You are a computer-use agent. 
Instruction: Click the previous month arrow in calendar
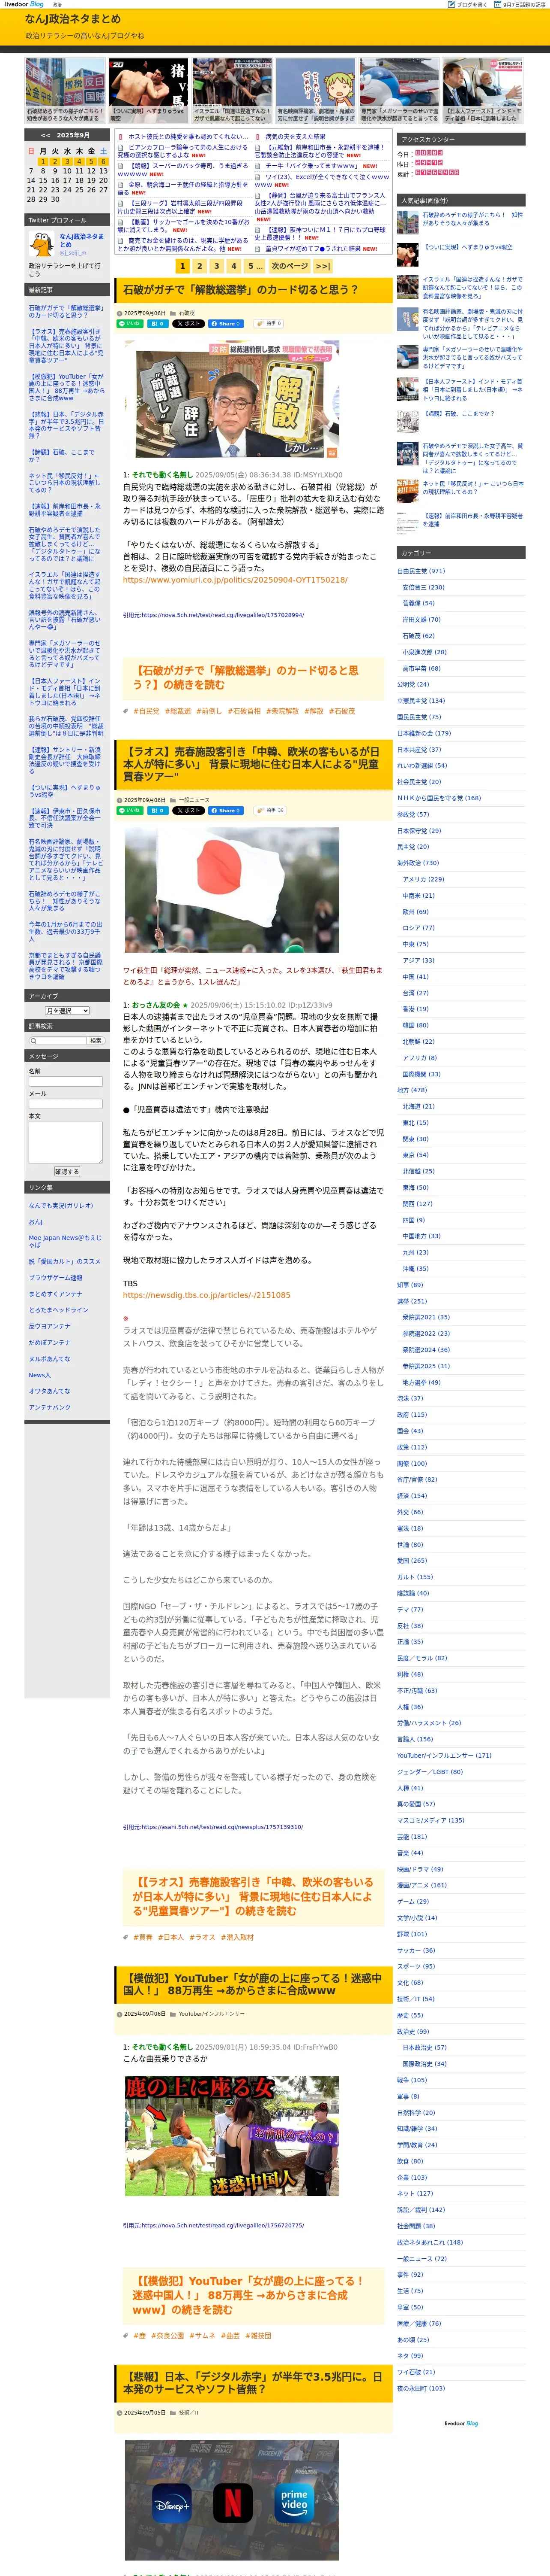[x=46, y=135]
